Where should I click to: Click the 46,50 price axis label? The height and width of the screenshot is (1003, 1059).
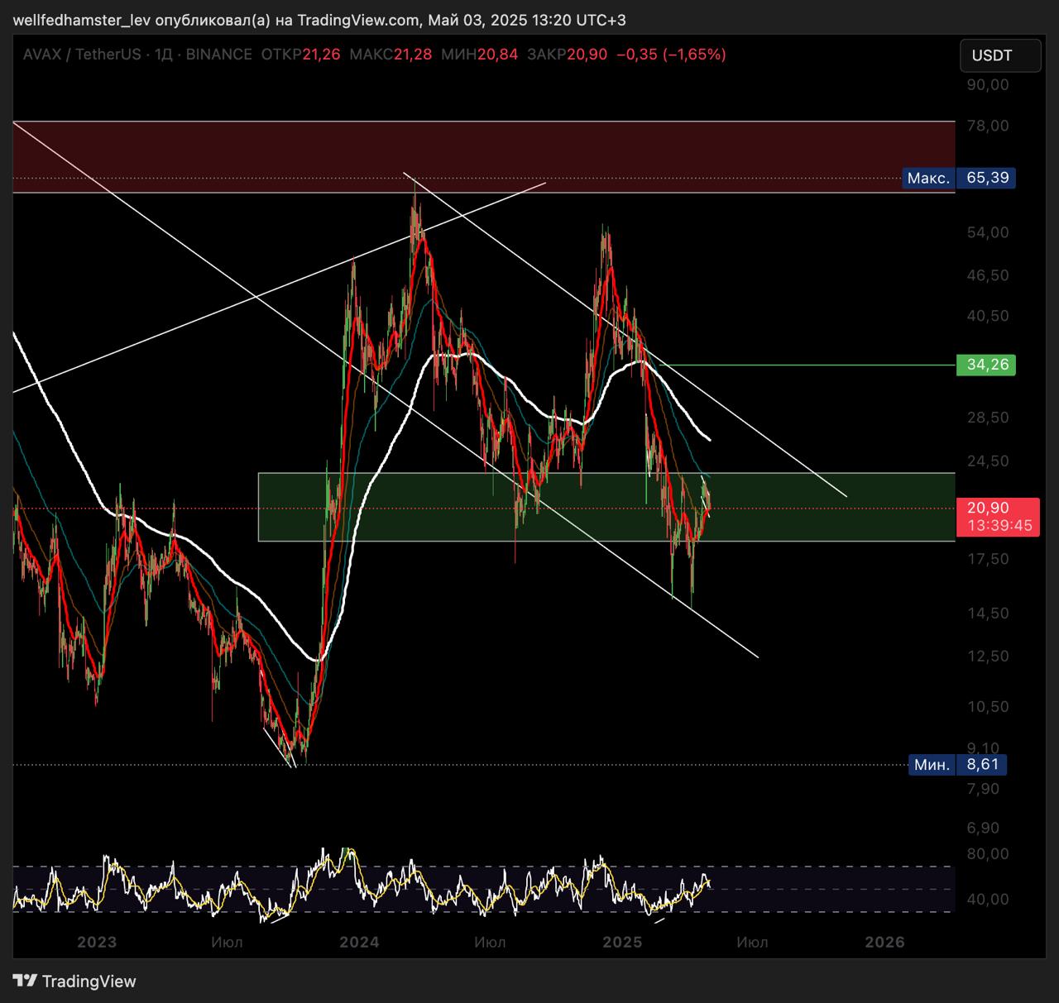coord(988,275)
